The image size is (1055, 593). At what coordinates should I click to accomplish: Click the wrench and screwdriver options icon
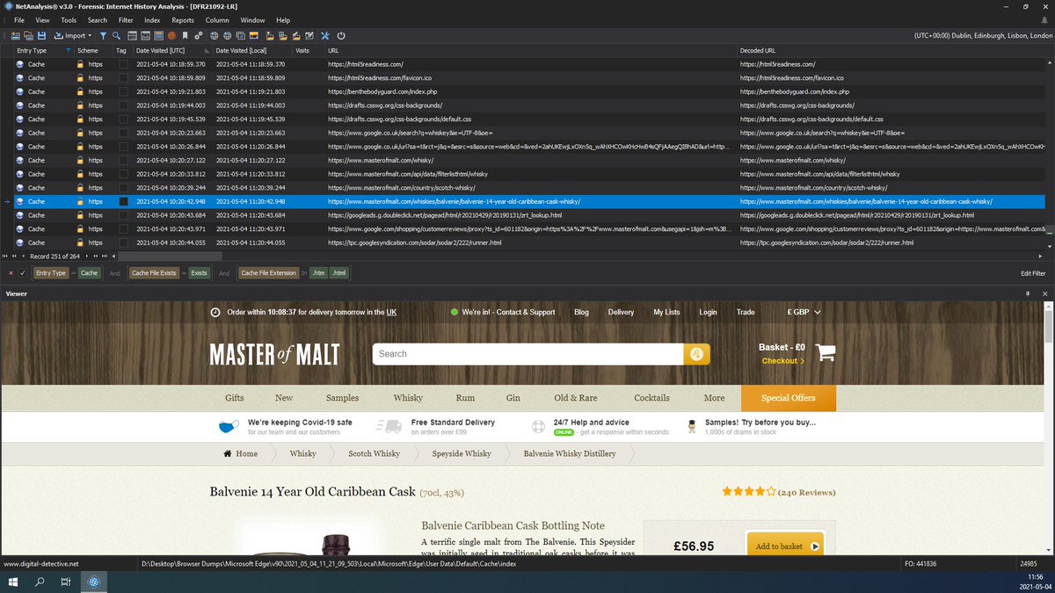click(324, 36)
